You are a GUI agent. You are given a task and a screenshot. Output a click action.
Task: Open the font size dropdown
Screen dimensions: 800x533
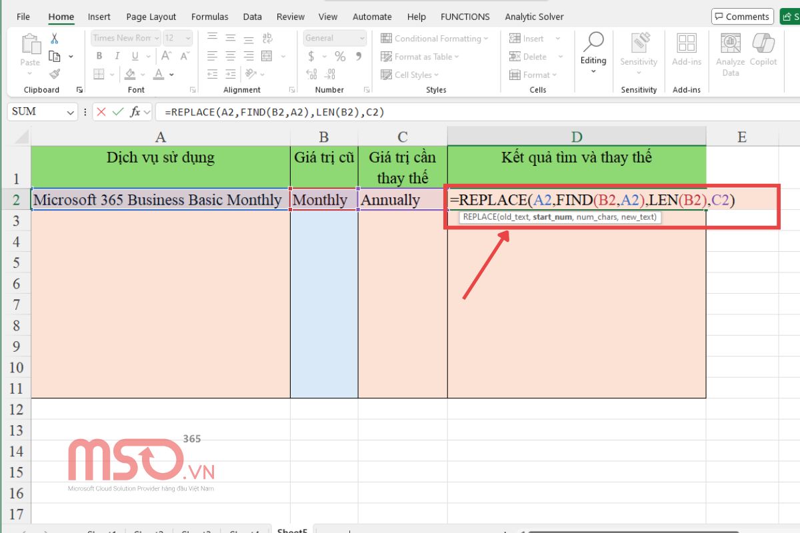point(178,38)
